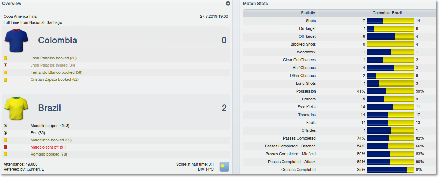Open the Brazil team name link
Screen dimensions: 439x177
49,108
